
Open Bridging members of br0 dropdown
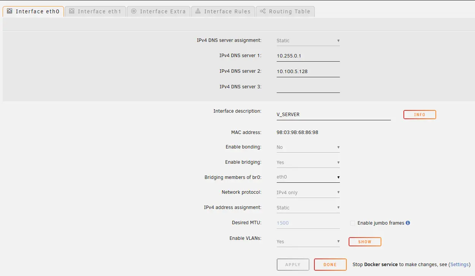point(308,177)
